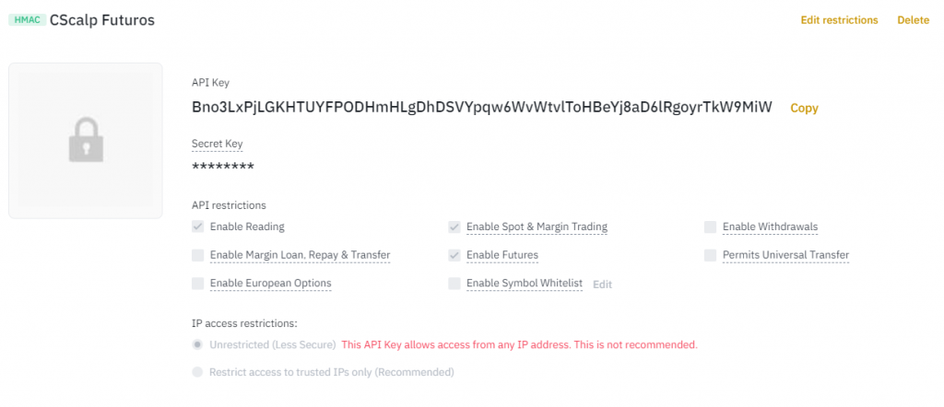
Task: Select Restrict access to trusted IPs only
Action: (197, 373)
